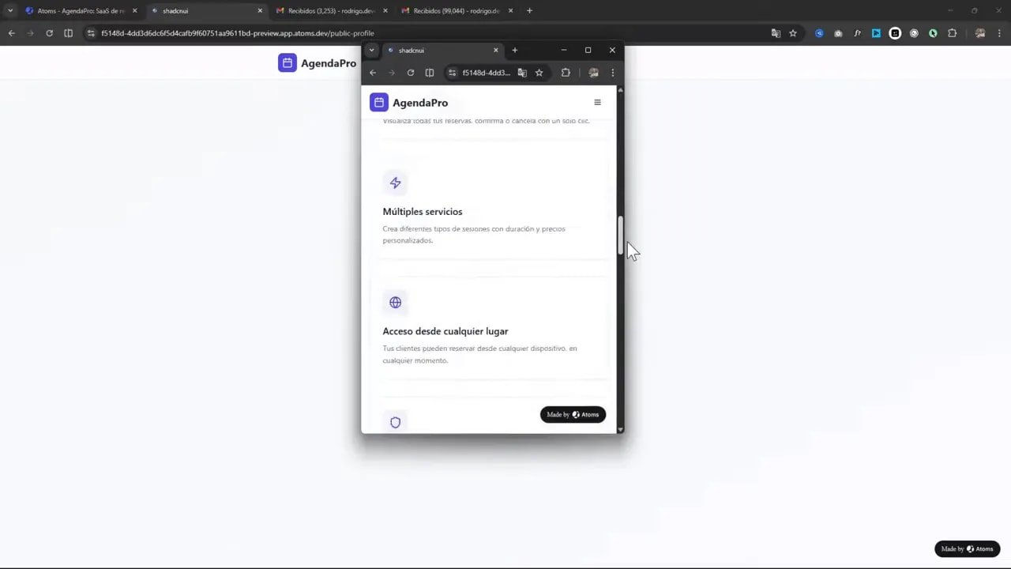Open site info icon in popup address bar
Screen dimensions: 1011x569
[452, 73]
